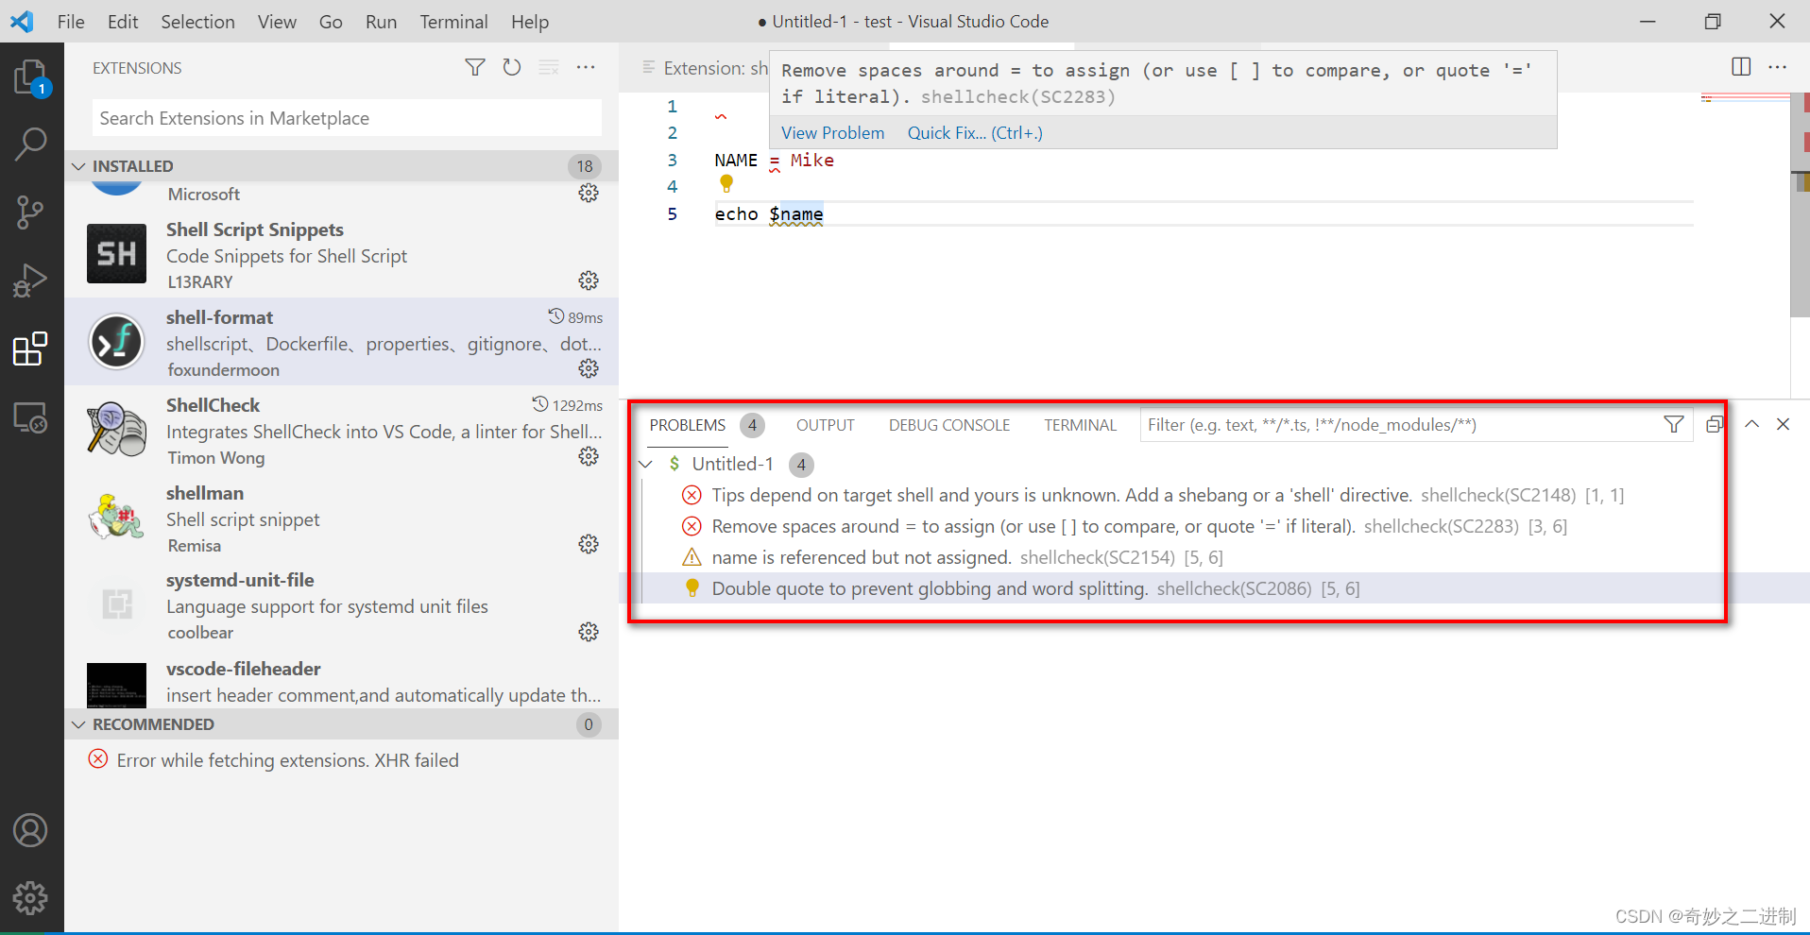
Task: Expand the RECOMMENDED extensions section
Action: (78, 723)
